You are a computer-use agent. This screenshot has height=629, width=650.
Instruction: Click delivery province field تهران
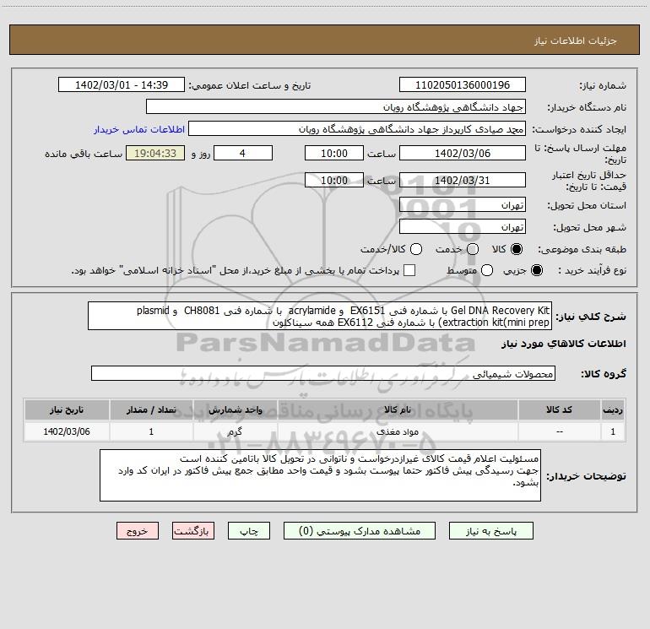click(x=463, y=204)
